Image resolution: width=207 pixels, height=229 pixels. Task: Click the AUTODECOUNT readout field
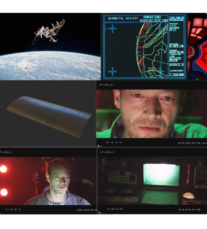coord(177,75)
